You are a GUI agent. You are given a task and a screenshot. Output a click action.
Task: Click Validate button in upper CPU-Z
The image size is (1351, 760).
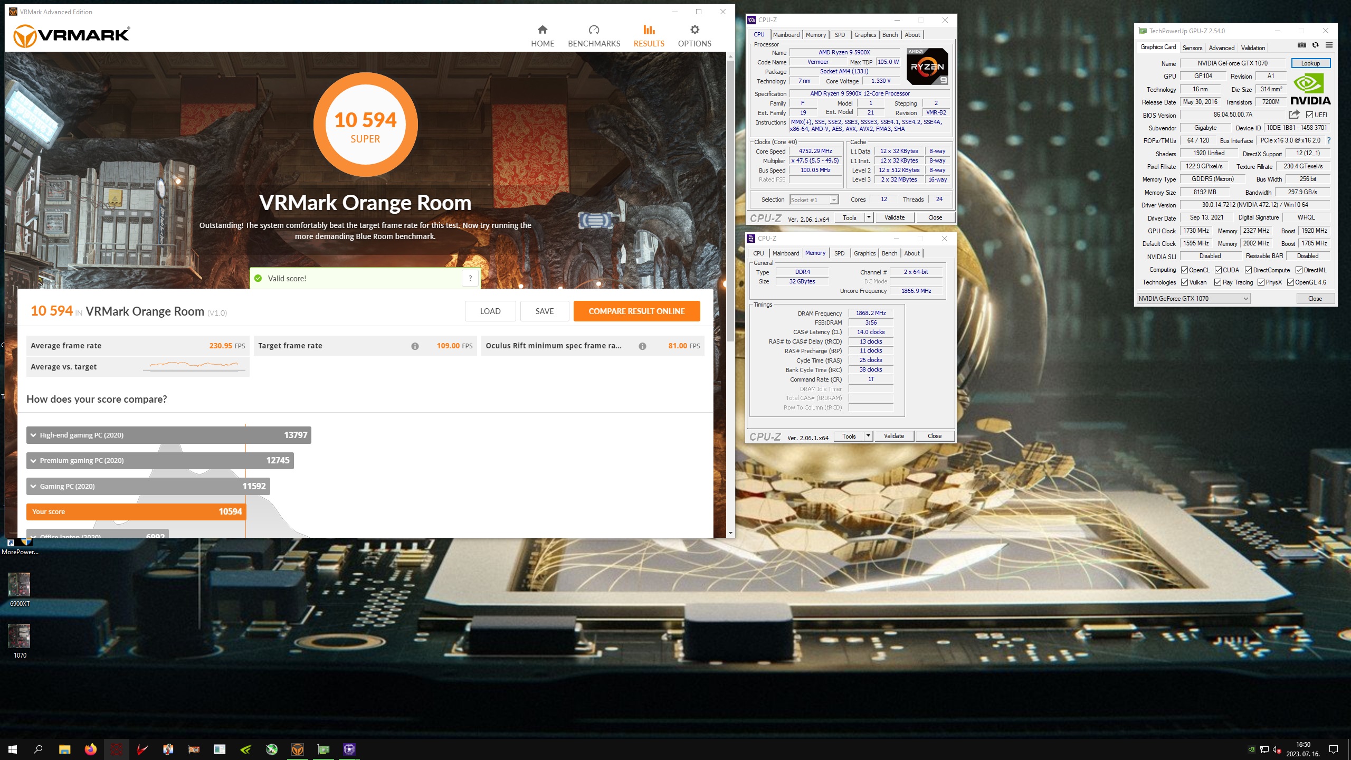[x=895, y=217]
